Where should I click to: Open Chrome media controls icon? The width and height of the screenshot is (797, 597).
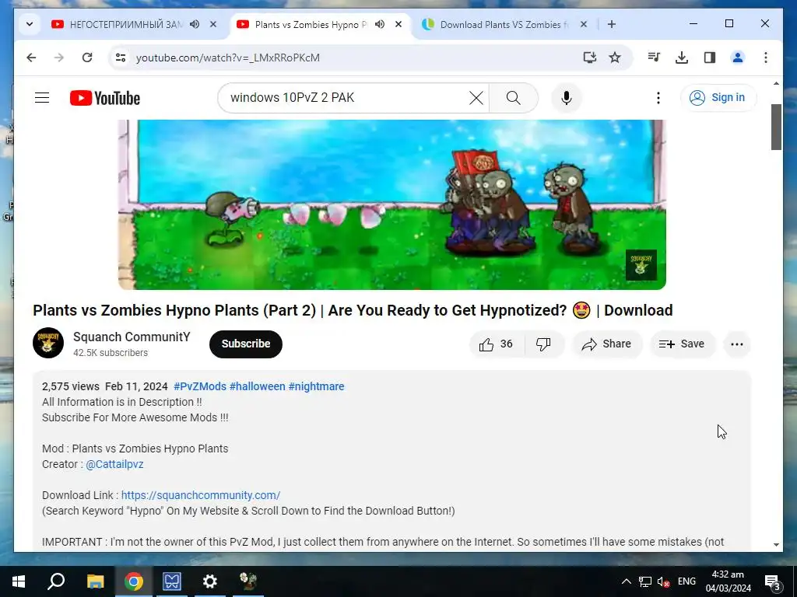coord(654,58)
